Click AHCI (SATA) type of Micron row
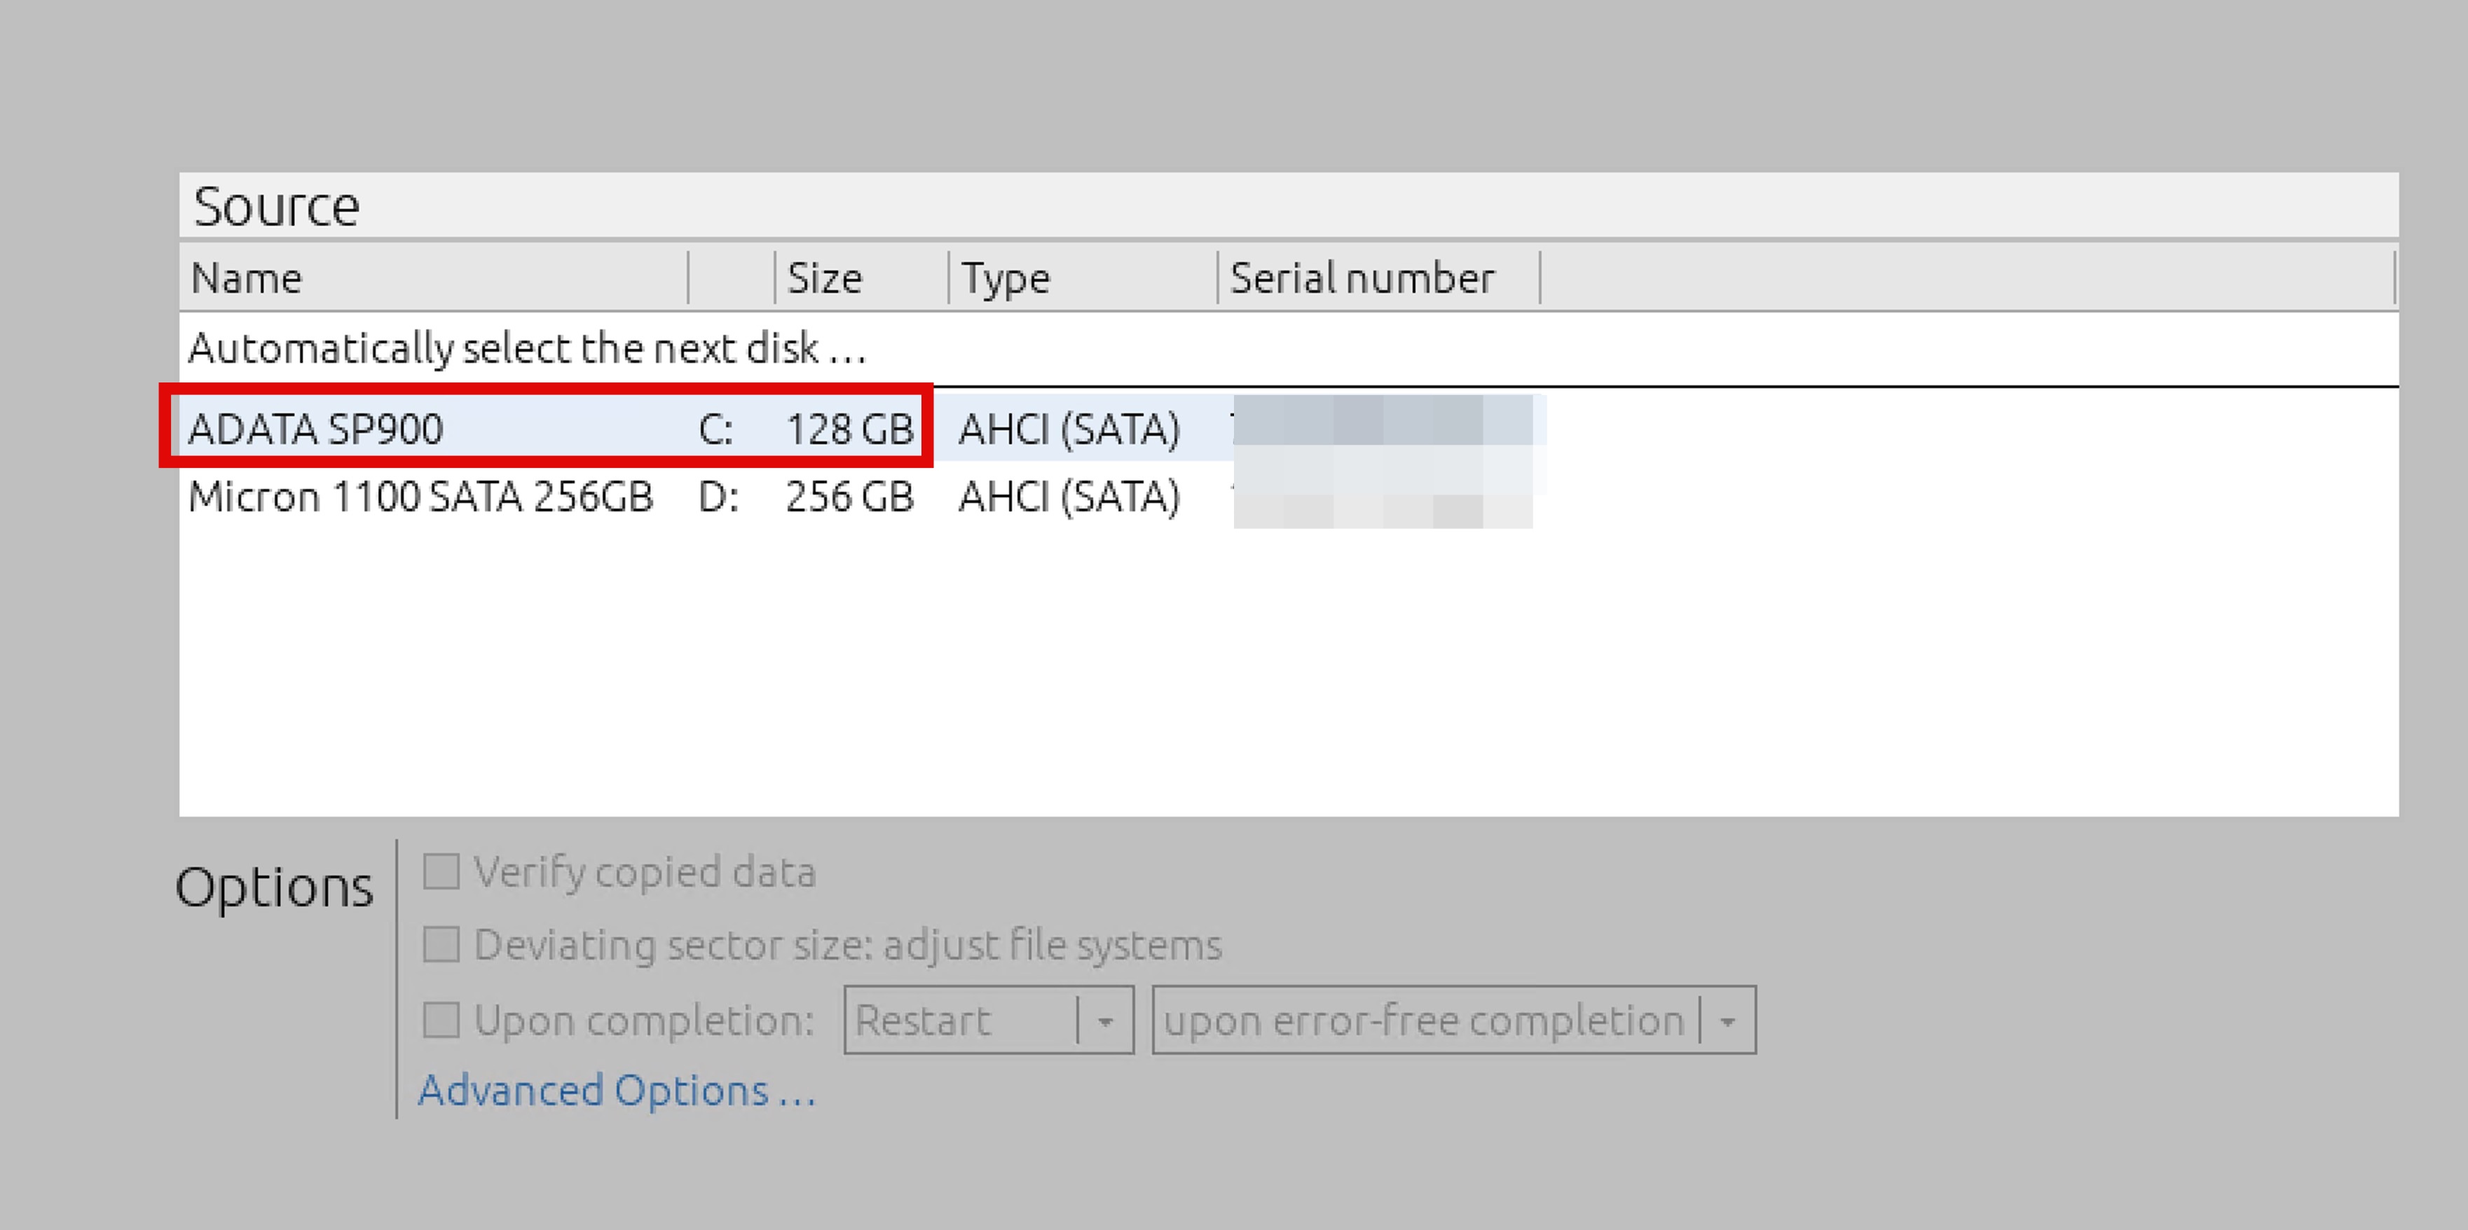2468x1230 pixels. point(1069,496)
